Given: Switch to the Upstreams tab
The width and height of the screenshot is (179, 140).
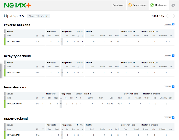Looking at the screenshot, I should click(x=159, y=5).
